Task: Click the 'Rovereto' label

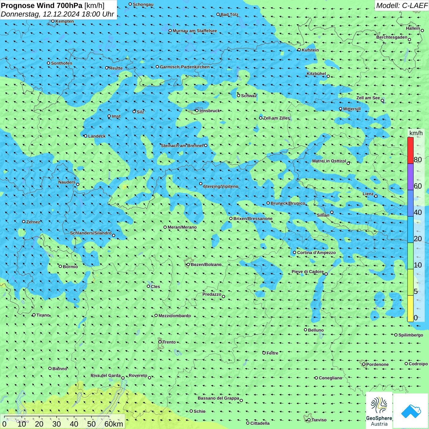Action: [138, 375]
